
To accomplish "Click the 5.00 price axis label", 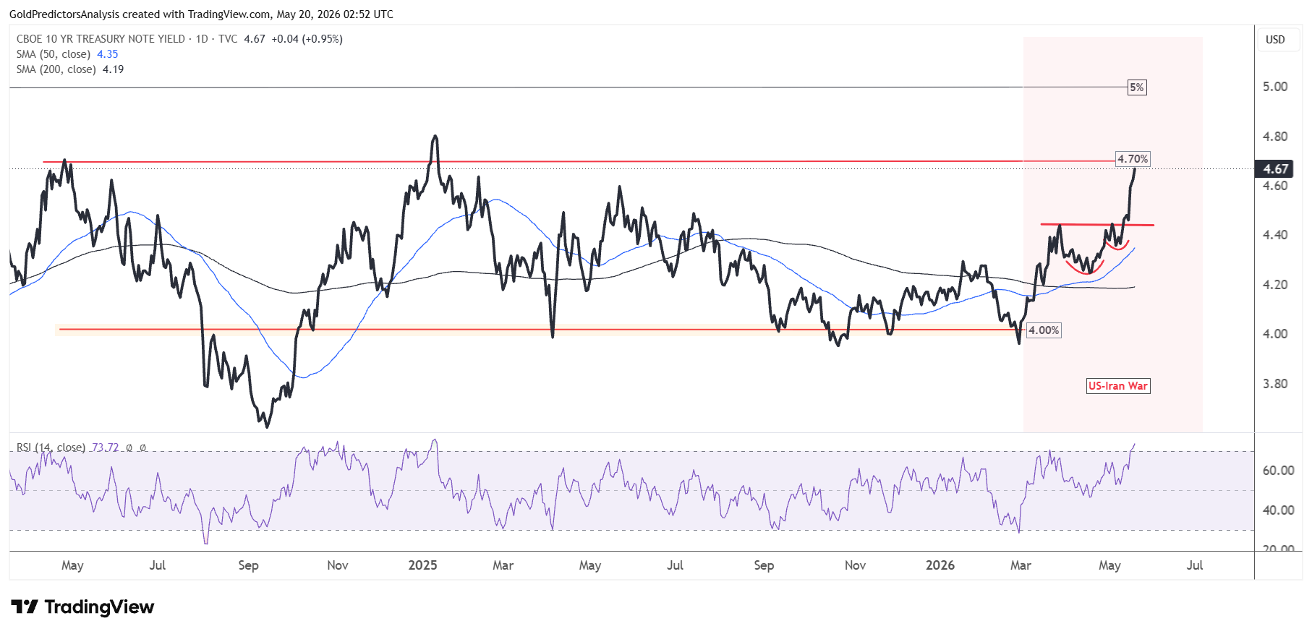I will point(1275,87).
